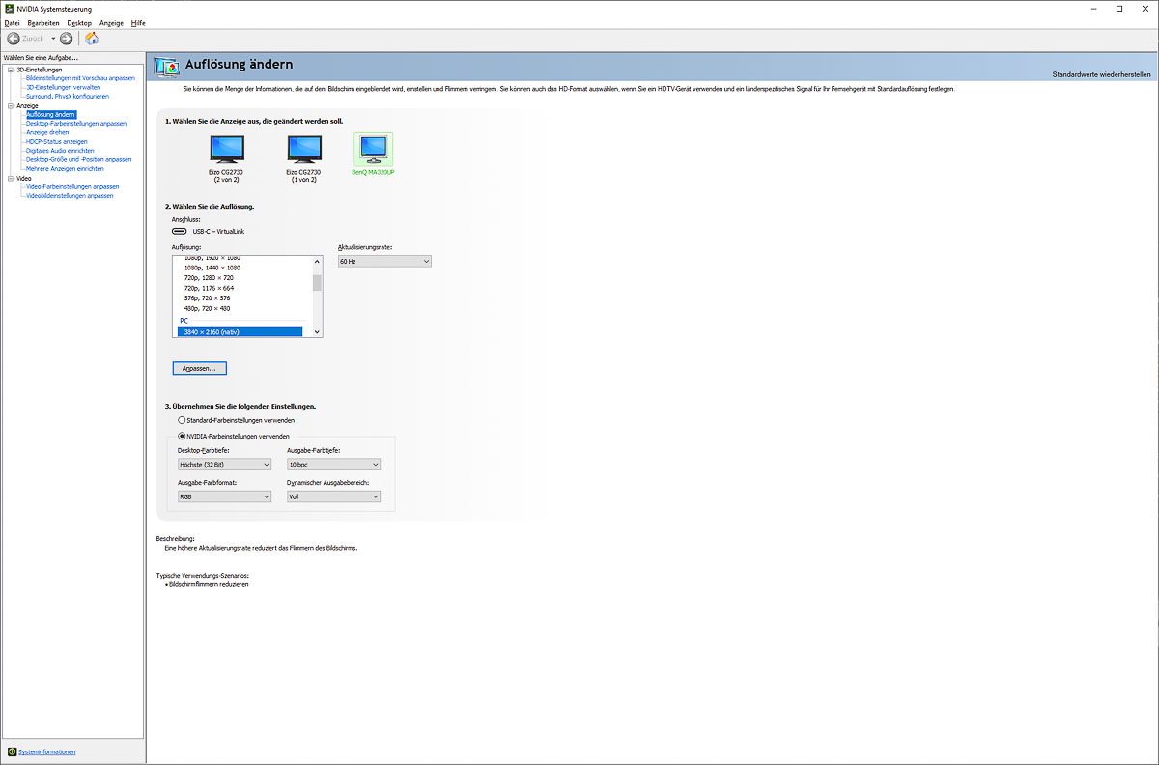Image resolution: width=1159 pixels, height=765 pixels.
Task: Select NVIDIA-Farbeinstellungen verwenden radio button
Action: pyautogui.click(x=182, y=436)
